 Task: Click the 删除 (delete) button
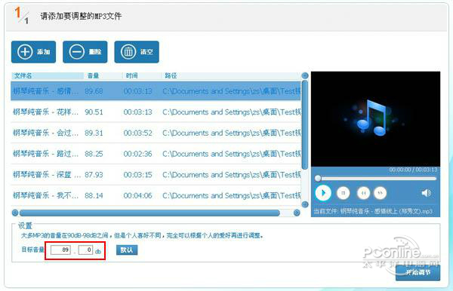pyautogui.click(x=85, y=52)
